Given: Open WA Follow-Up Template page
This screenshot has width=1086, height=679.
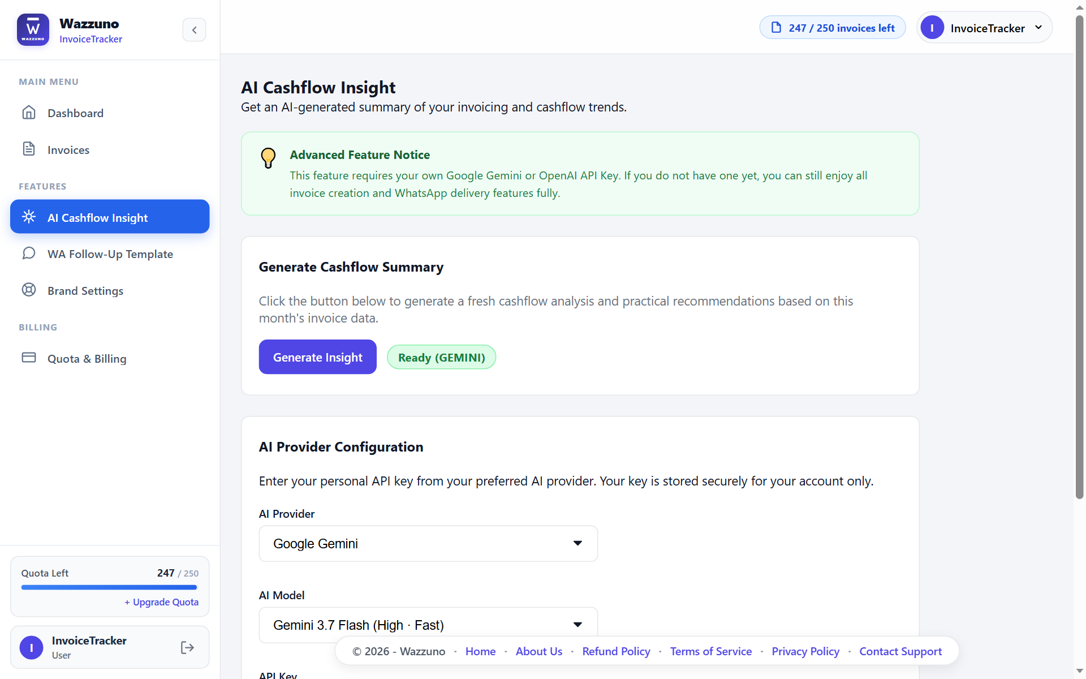Looking at the screenshot, I should (110, 253).
